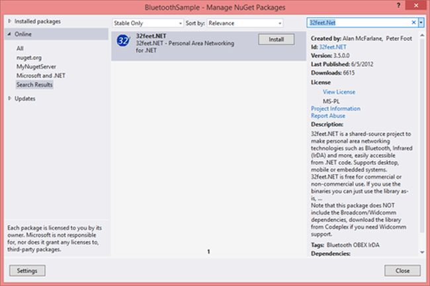Viewport: 430px width, 286px height.
Task: Select the MyNugetServer package source
Action: coord(36,67)
